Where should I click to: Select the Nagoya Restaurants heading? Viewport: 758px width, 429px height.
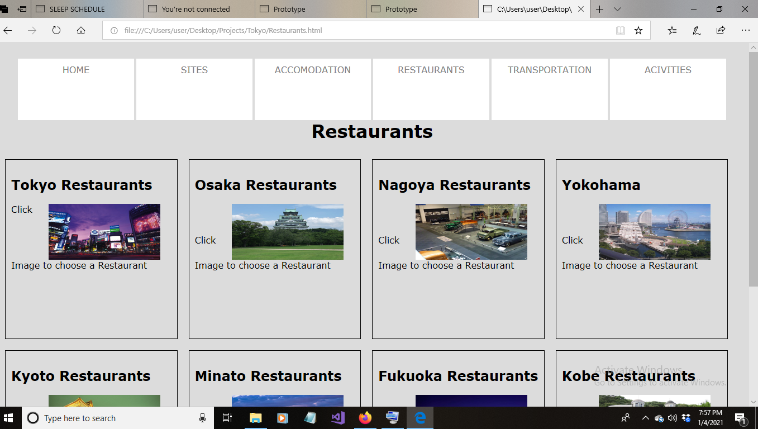(455, 185)
